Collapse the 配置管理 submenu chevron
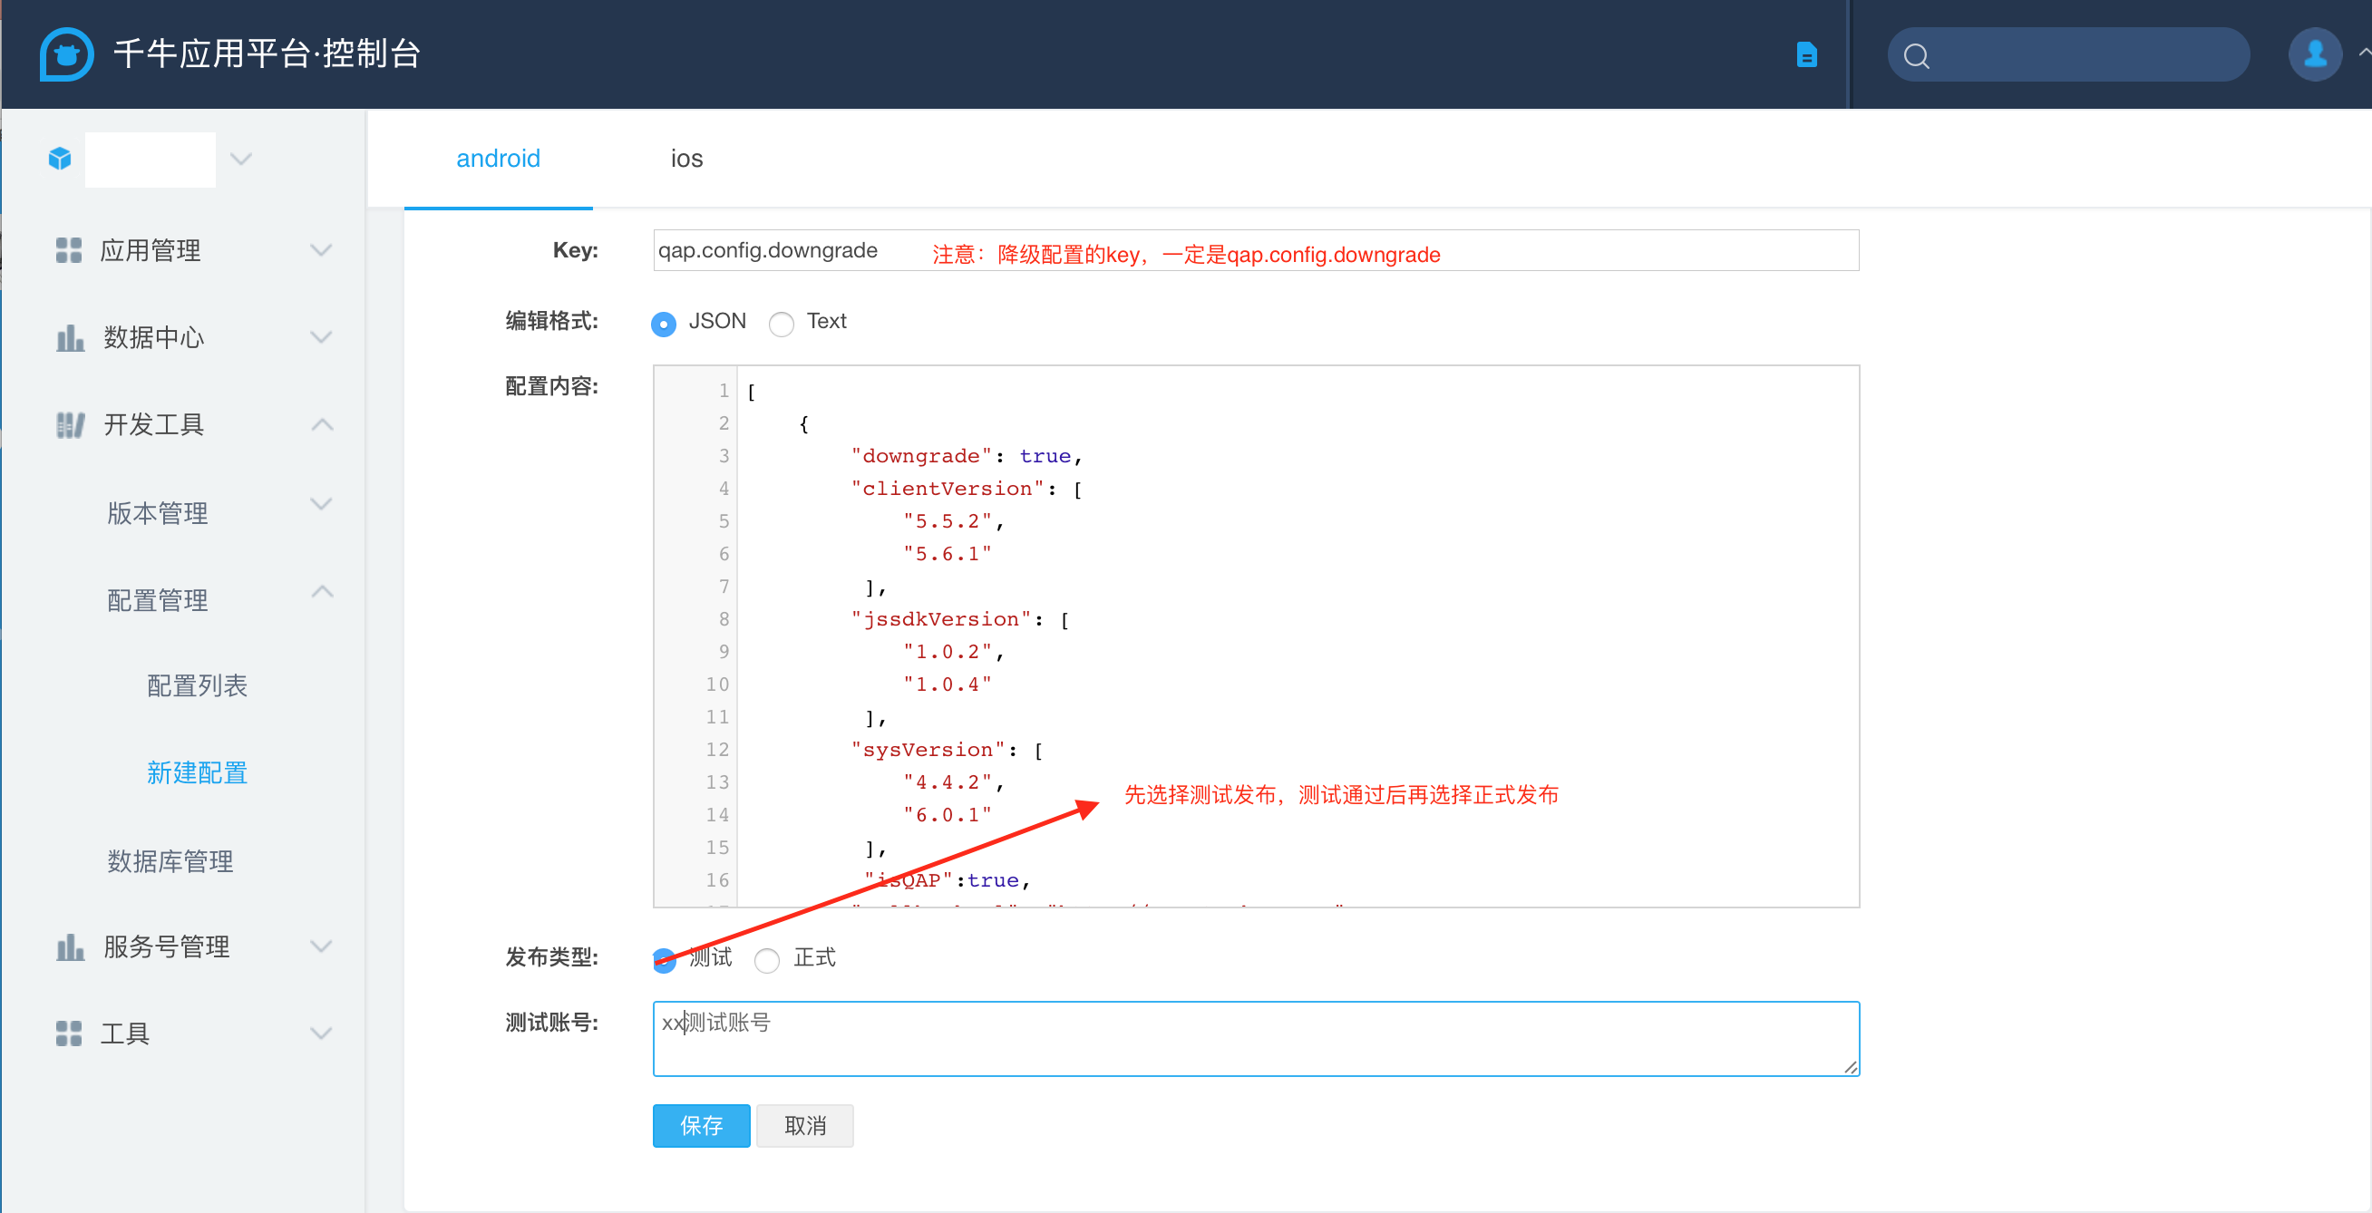Image resolution: width=2372 pixels, height=1213 pixels. 321,592
